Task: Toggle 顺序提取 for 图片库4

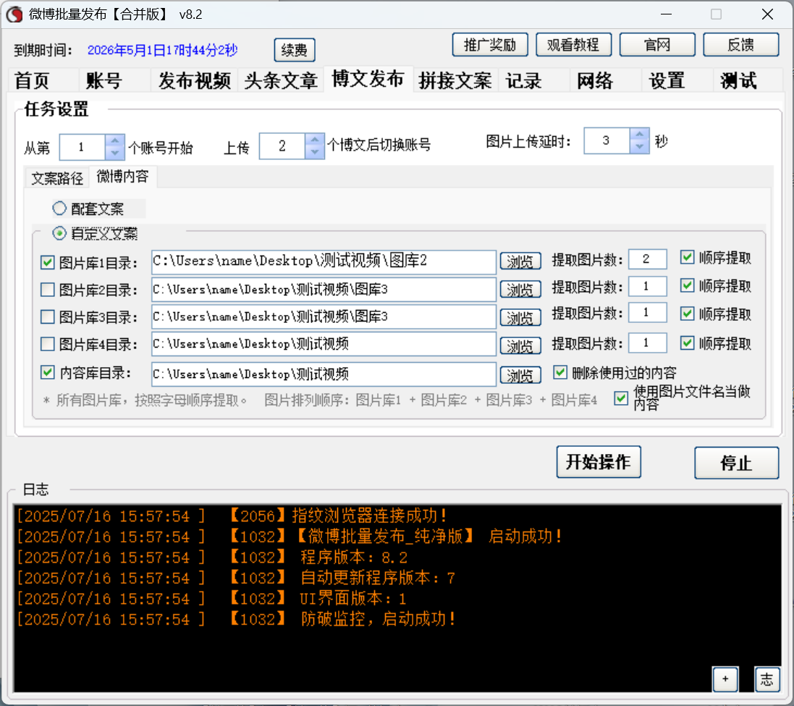Action: [687, 343]
